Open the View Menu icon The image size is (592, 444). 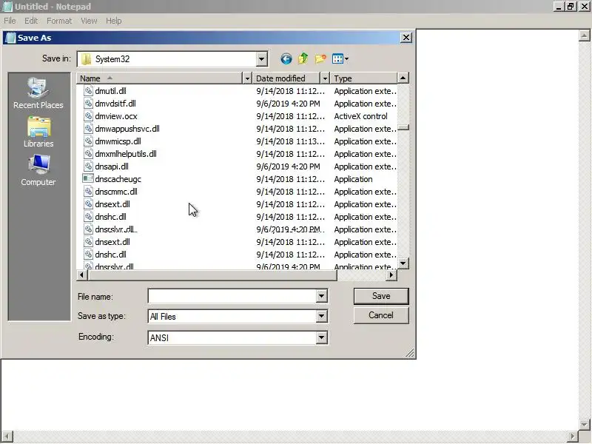[x=337, y=59]
